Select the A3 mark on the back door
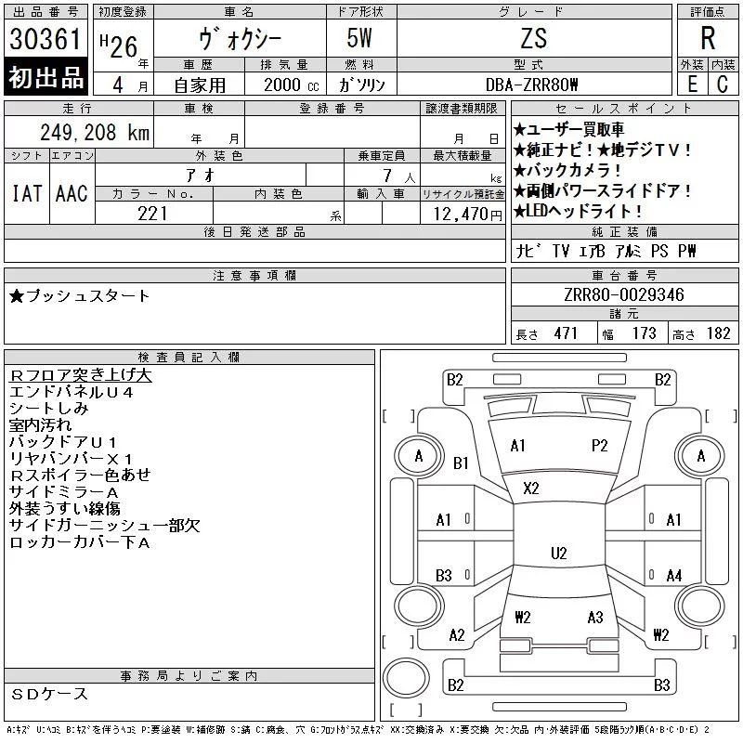This screenshot has height=743, width=743. pos(595,618)
